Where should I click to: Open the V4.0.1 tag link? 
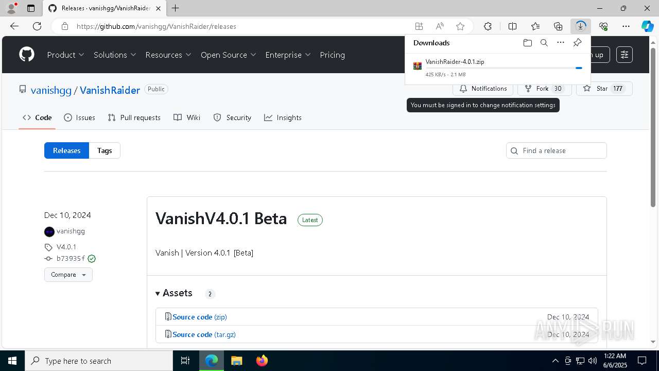pos(66,247)
